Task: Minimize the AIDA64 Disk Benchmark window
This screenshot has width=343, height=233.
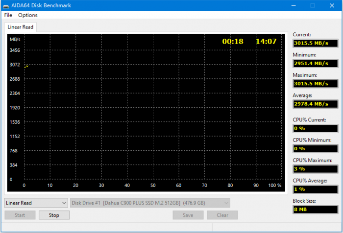Action: [x=293, y=5]
